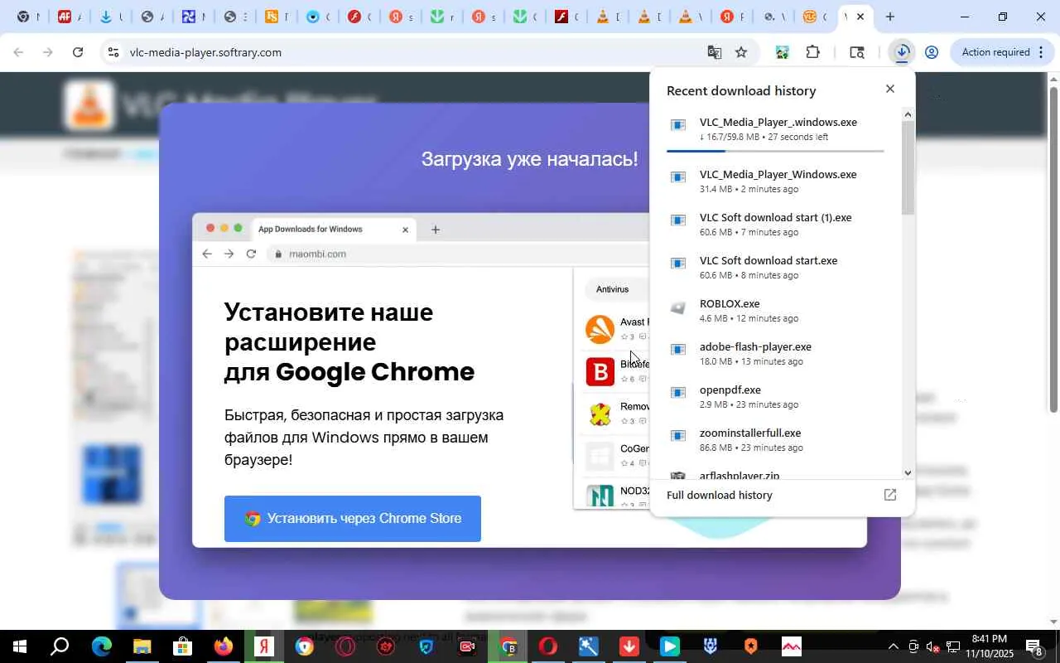Click the VLC download progress bar
The width and height of the screenshot is (1060, 663).
tap(775, 151)
